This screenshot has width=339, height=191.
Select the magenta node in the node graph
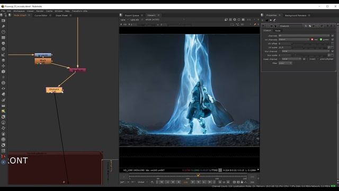(x=77, y=70)
